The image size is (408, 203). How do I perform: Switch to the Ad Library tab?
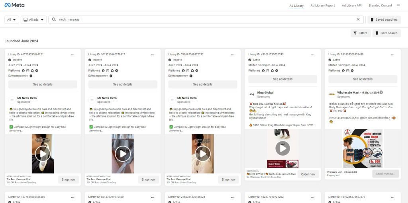coord(296,6)
